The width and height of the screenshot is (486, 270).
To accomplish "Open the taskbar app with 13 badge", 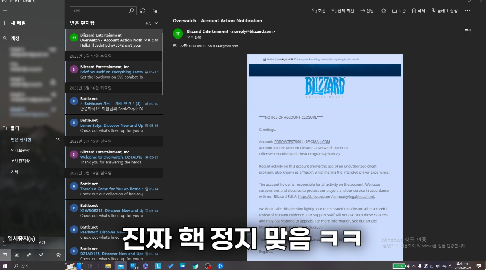I will [x=134, y=266].
